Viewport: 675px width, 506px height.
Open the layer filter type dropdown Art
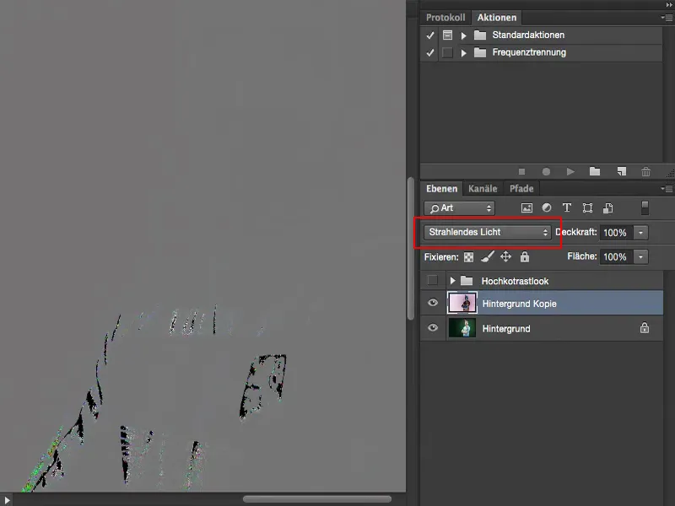pyautogui.click(x=459, y=208)
